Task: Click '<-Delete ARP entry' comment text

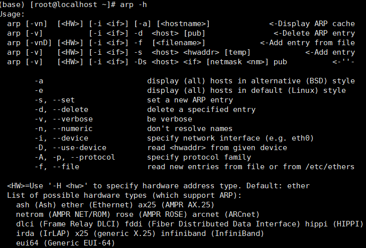Action: point(314,33)
